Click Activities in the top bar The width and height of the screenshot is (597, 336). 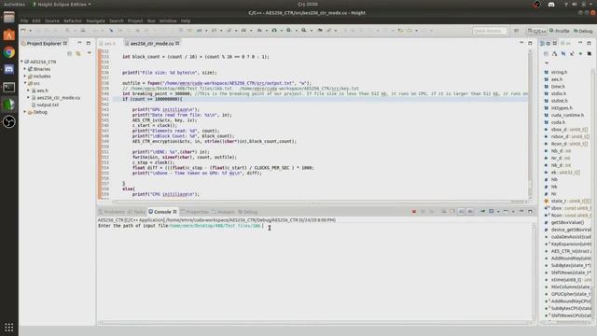coord(14,4)
